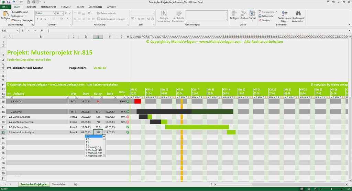Click the horizontal scrollbar at bottom

280,184
